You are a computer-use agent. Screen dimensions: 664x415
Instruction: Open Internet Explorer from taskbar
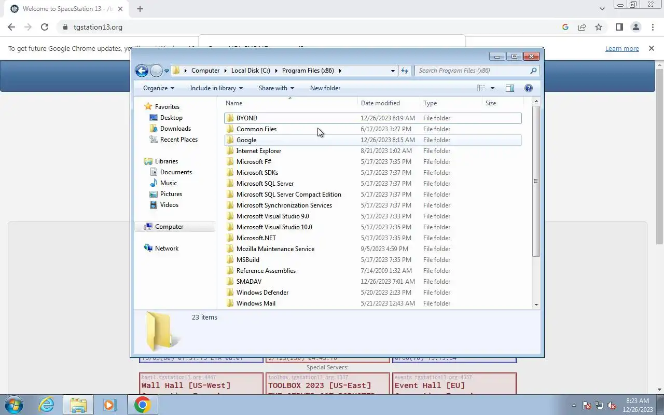point(47,405)
